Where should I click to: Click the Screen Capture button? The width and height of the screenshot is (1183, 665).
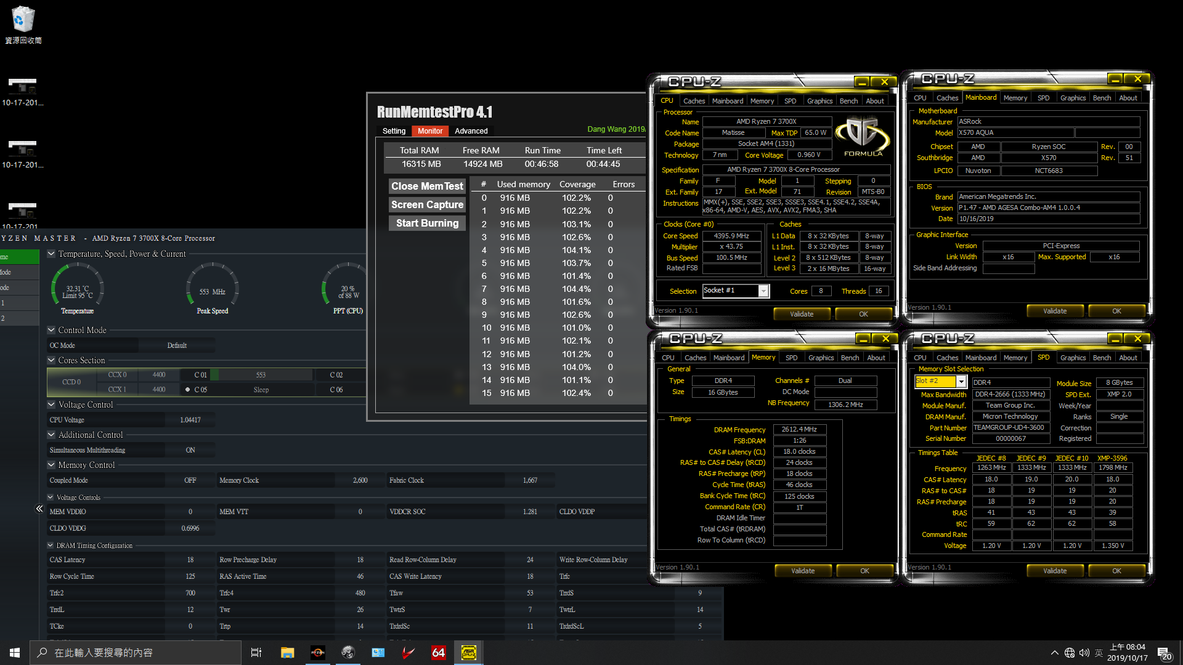(x=427, y=204)
